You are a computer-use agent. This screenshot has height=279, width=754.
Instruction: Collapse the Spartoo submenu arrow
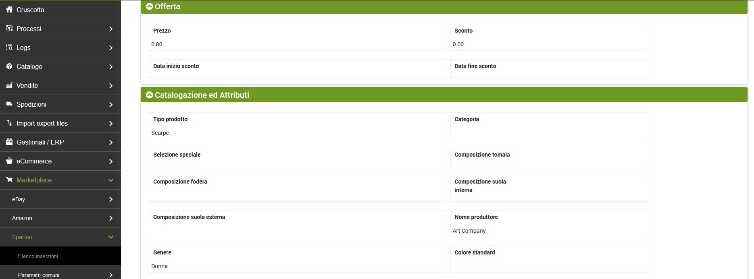pyautogui.click(x=111, y=237)
